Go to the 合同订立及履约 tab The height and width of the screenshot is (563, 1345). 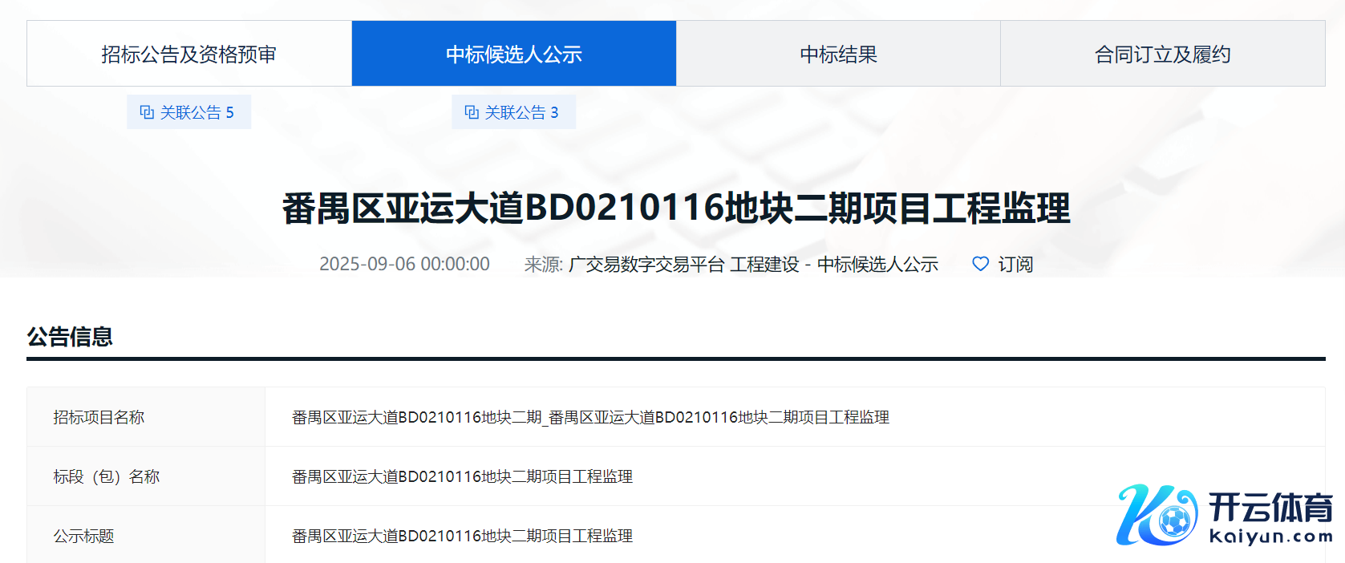point(1162,55)
